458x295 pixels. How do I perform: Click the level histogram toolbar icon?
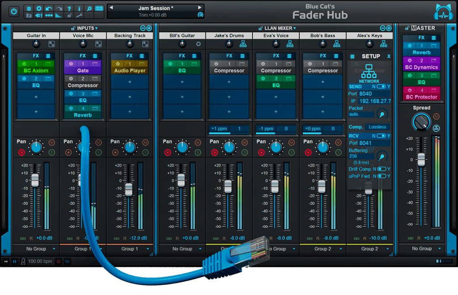(59, 16)
